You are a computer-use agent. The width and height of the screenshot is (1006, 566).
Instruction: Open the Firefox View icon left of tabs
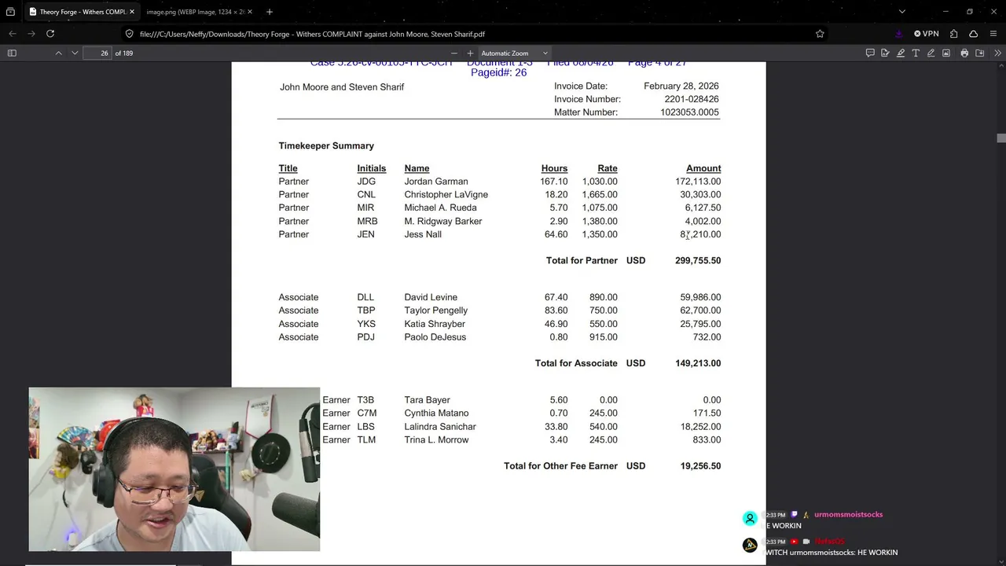tap(10, 12)
